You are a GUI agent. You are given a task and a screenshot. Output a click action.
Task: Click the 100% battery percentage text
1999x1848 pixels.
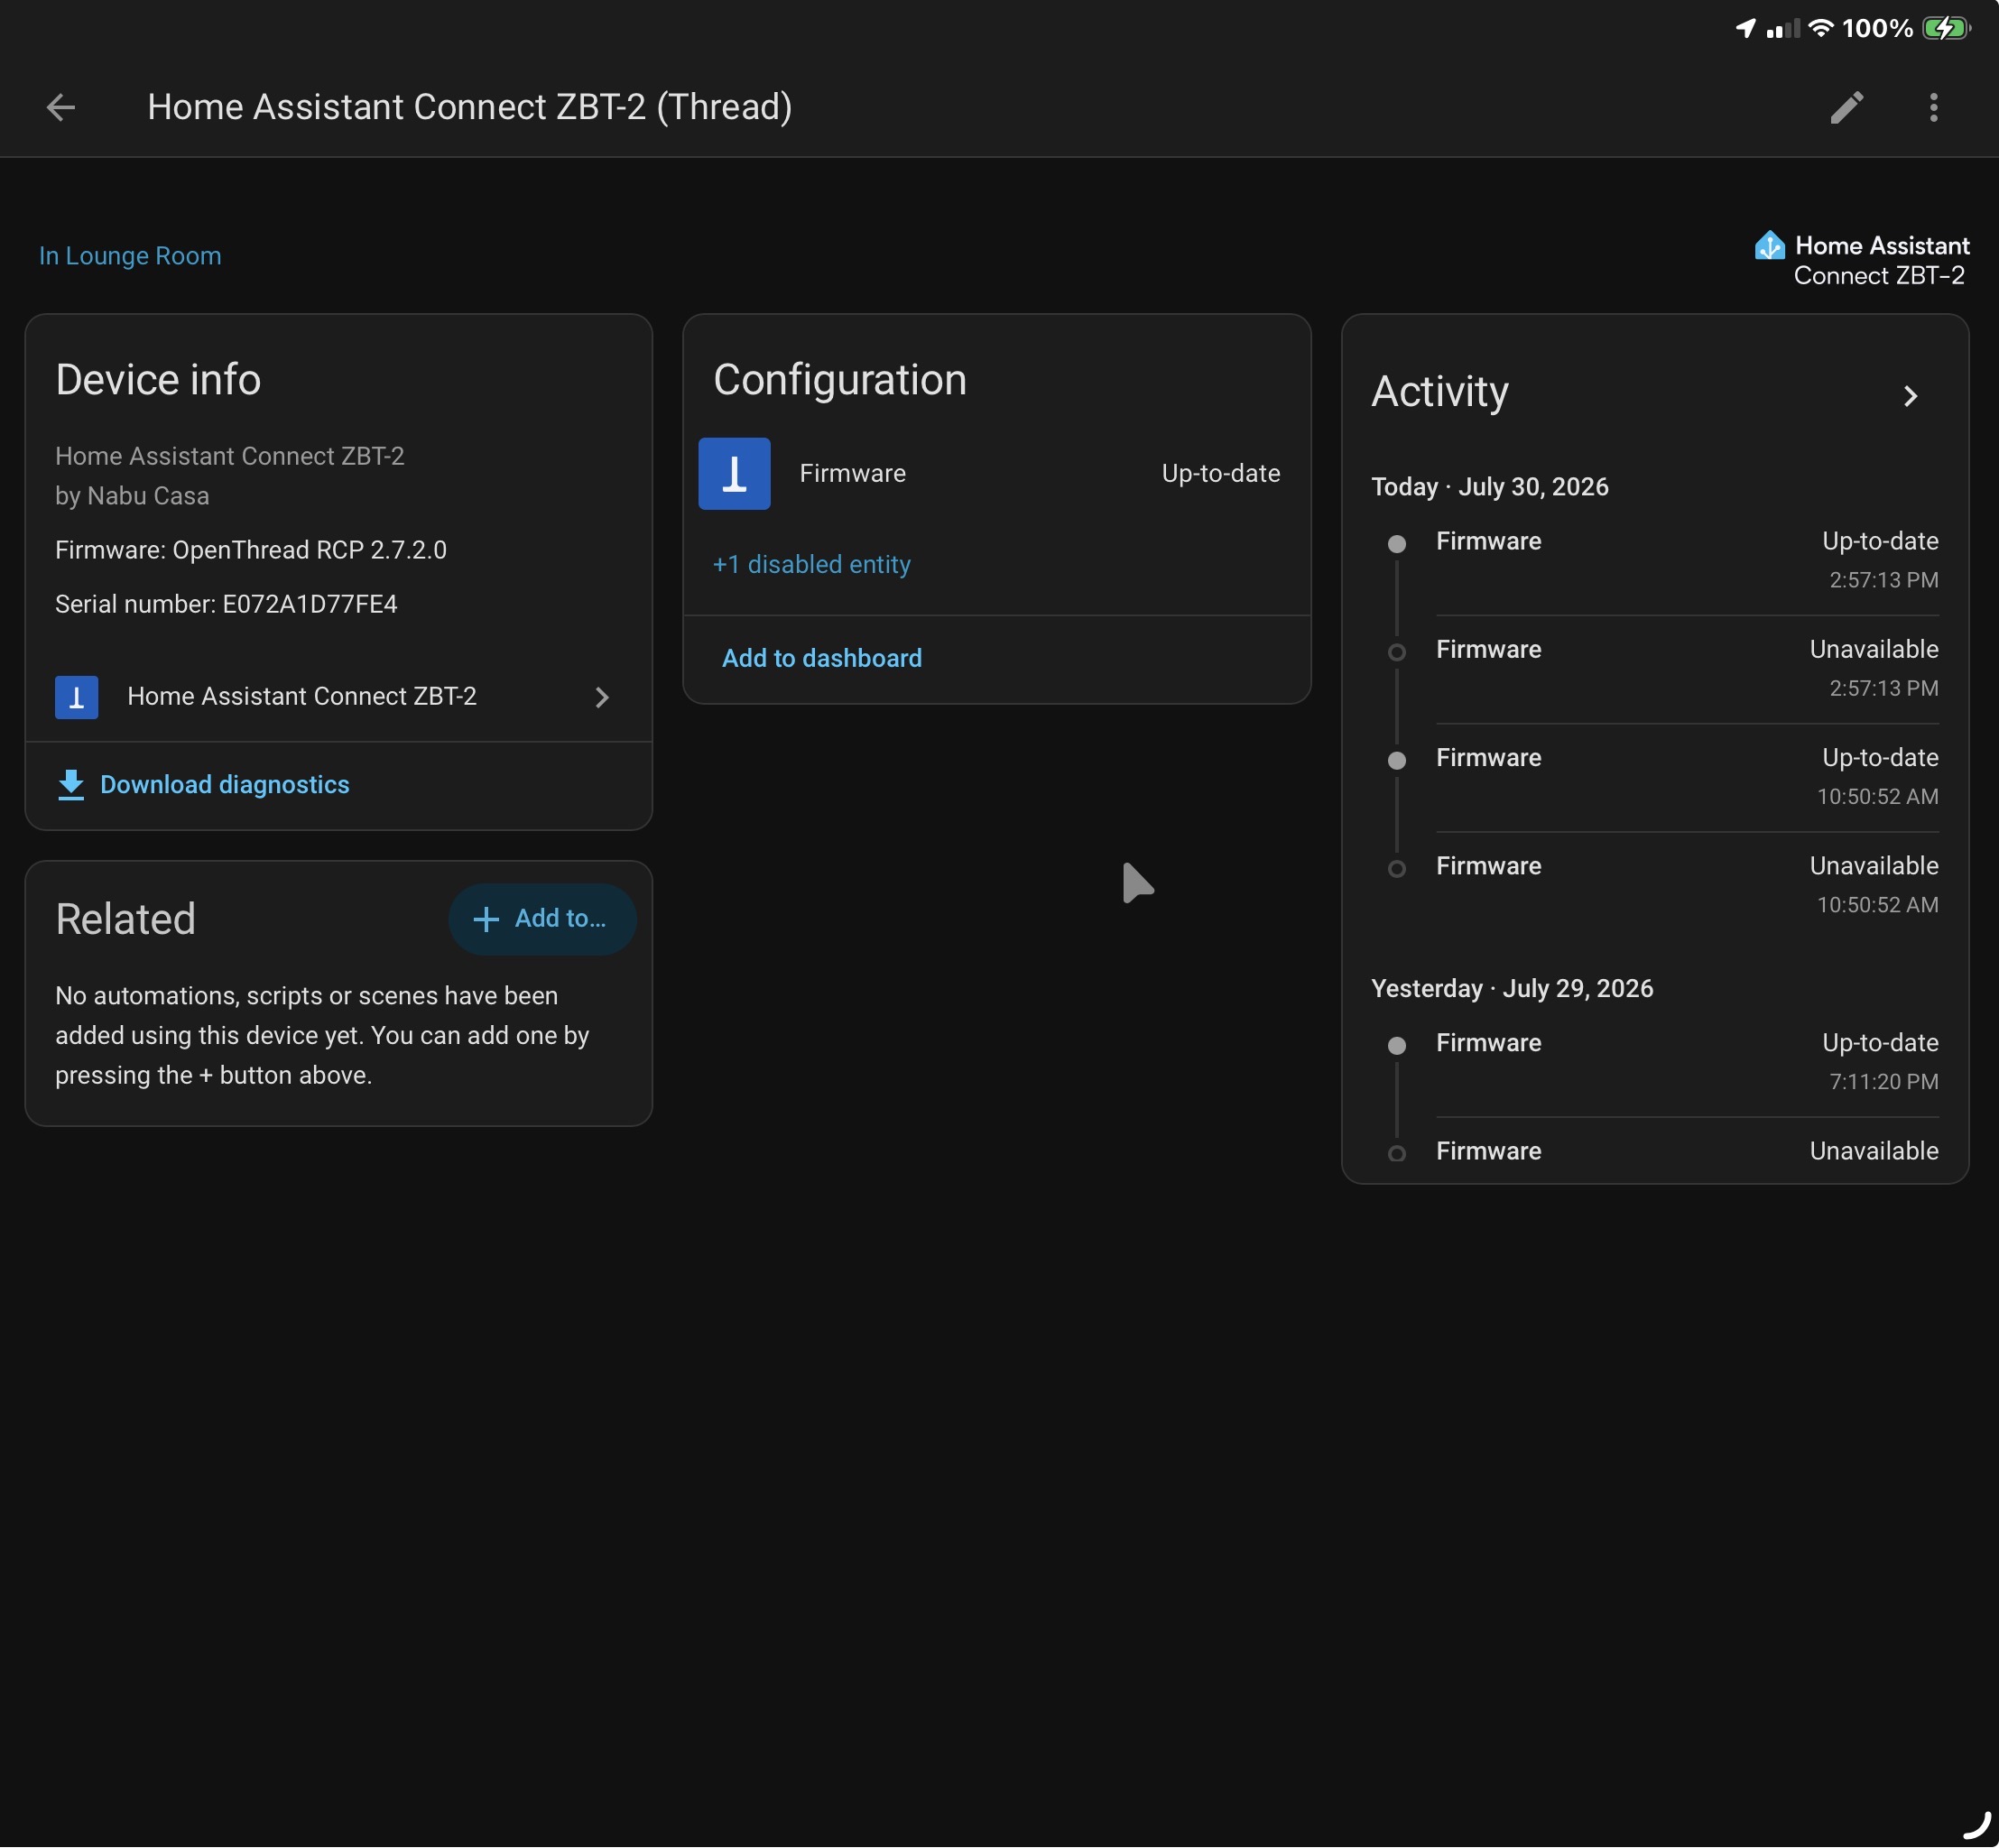(x=1877, y=28)
